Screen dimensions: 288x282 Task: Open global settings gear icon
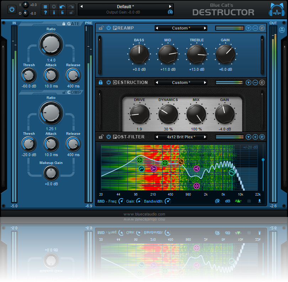pos(54,7)
